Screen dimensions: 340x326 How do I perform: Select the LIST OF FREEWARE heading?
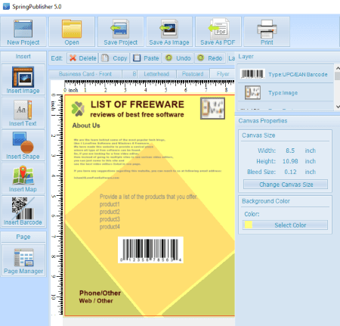[138, 104]
